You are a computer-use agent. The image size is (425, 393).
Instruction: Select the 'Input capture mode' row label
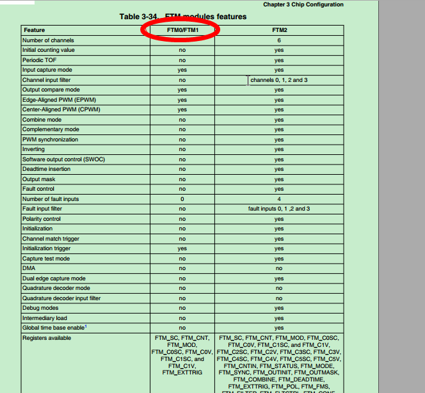tap(47, 70)
